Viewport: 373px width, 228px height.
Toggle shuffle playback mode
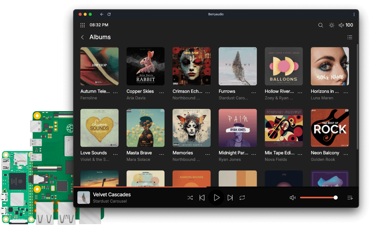point(190,197)
